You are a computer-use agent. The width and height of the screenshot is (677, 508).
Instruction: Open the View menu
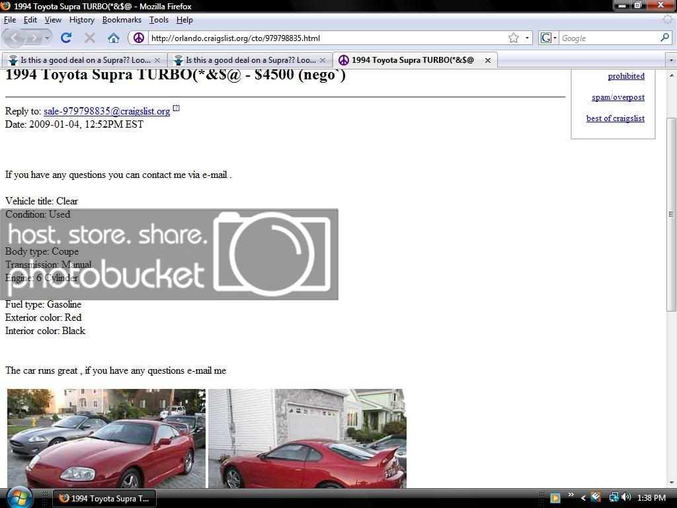[53, 20]
